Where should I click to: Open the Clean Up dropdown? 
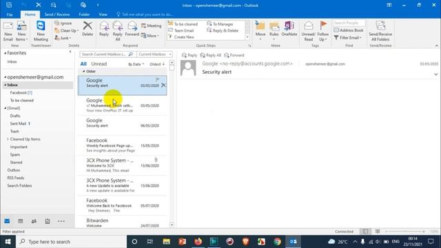tap(67, 30)
